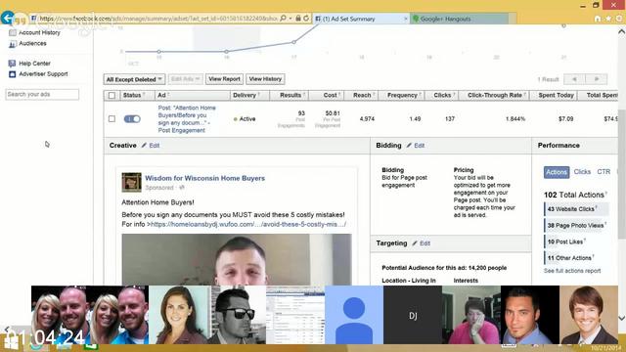Check the Attention Home Buyers ad checkbox

click(x=112, y=119)
